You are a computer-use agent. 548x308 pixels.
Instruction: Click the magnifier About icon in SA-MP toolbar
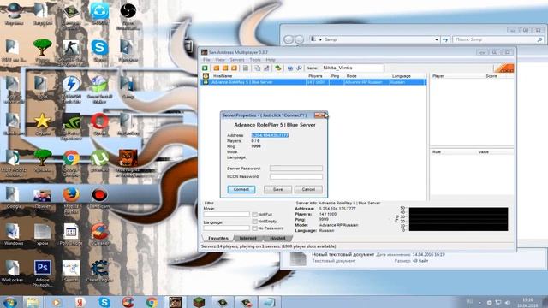299,68
